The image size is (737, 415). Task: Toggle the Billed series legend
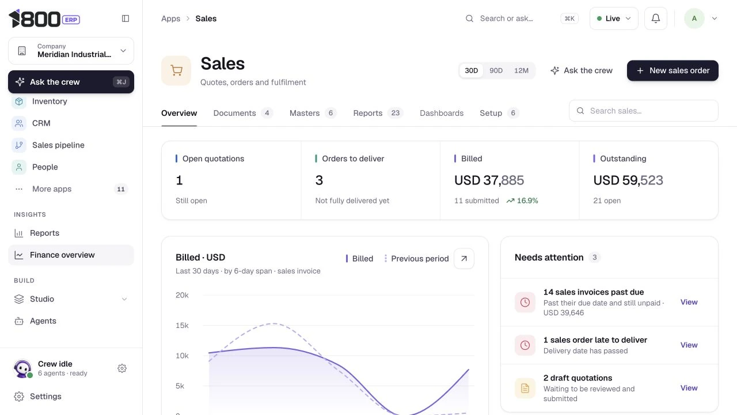tap(359, 259)
